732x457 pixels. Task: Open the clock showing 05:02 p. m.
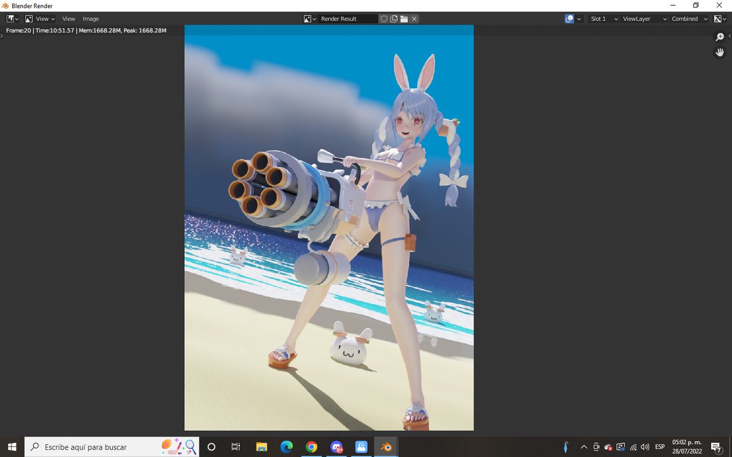[x=686, y=447]
